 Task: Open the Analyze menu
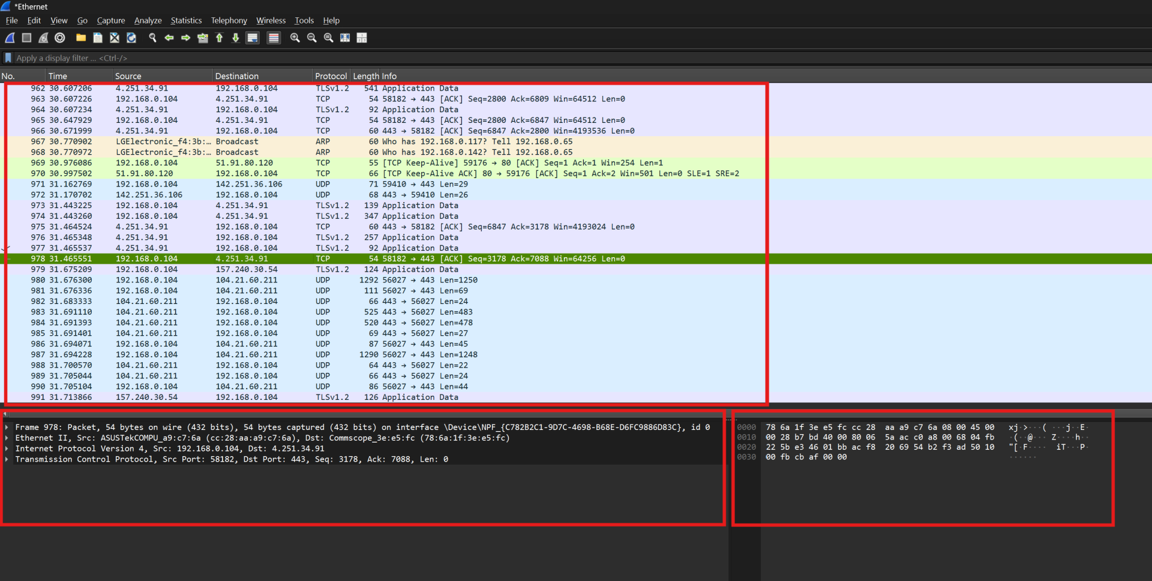click(x=148, y=20)
